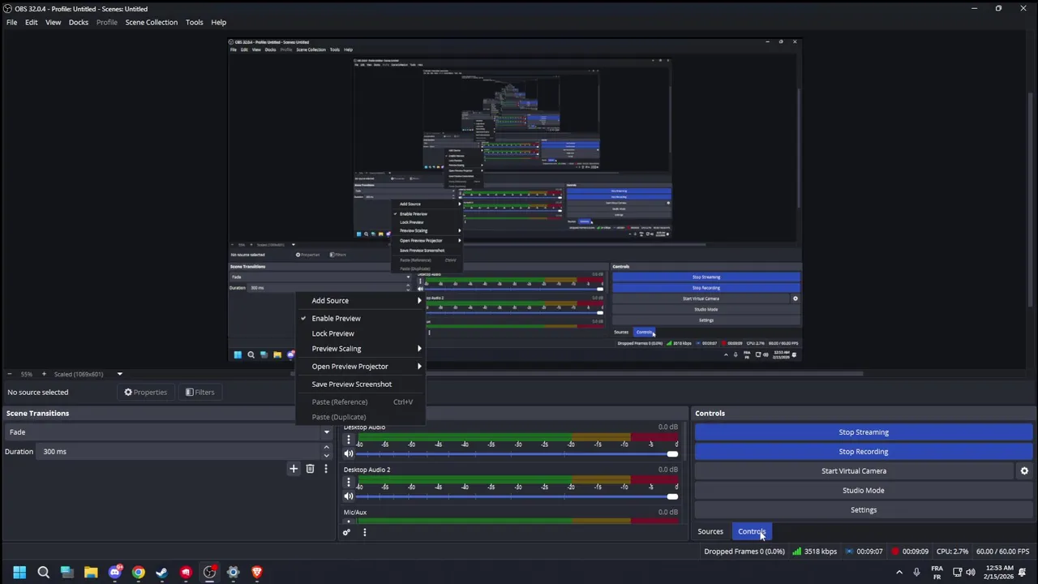Click the "60.00 / 60.00 FPS" status text
This screenshot has width=1038, height=584.
point(1003,552)
